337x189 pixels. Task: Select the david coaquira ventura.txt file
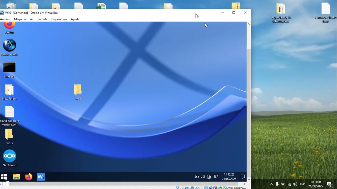pos(9,116)
